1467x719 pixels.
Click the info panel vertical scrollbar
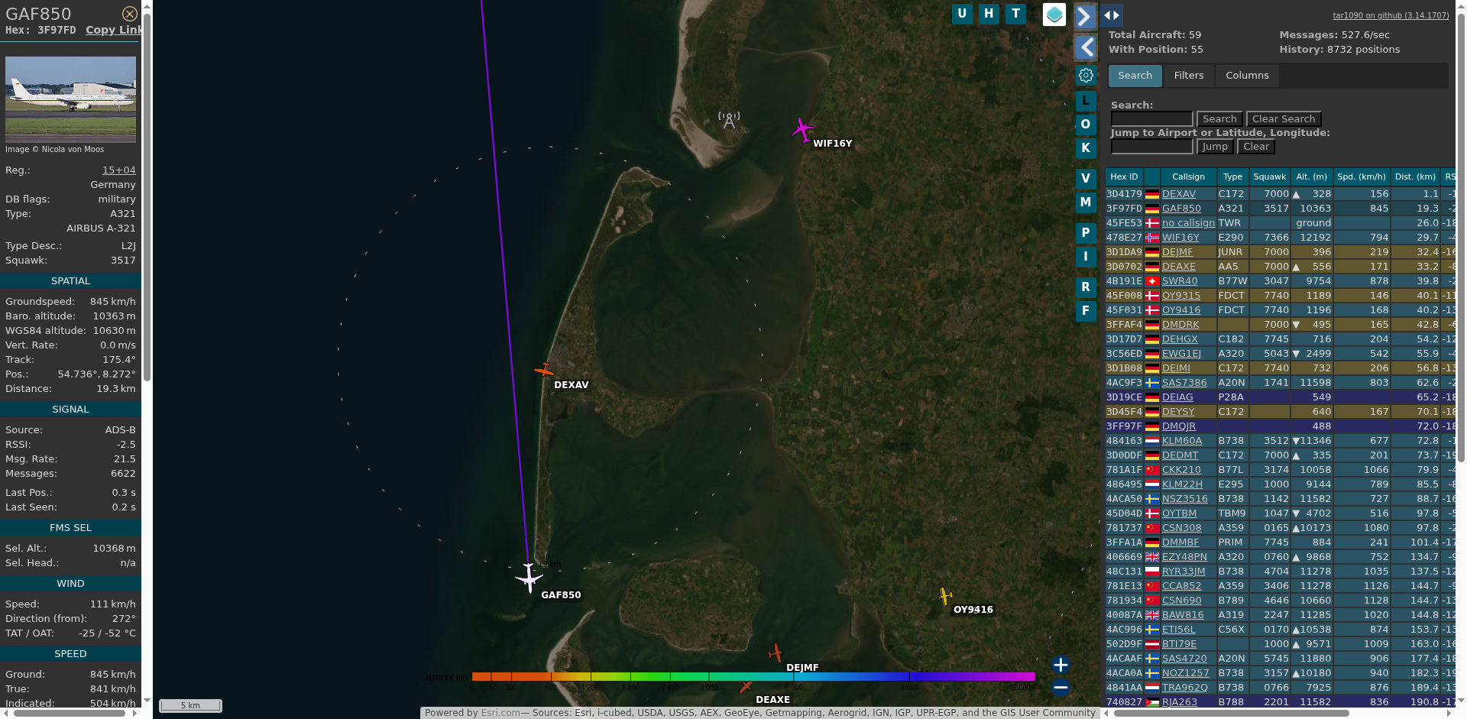point(147,199)
